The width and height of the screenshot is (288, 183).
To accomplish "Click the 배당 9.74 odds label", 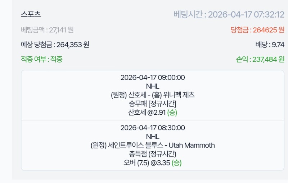I will click(x=270, y=45).
